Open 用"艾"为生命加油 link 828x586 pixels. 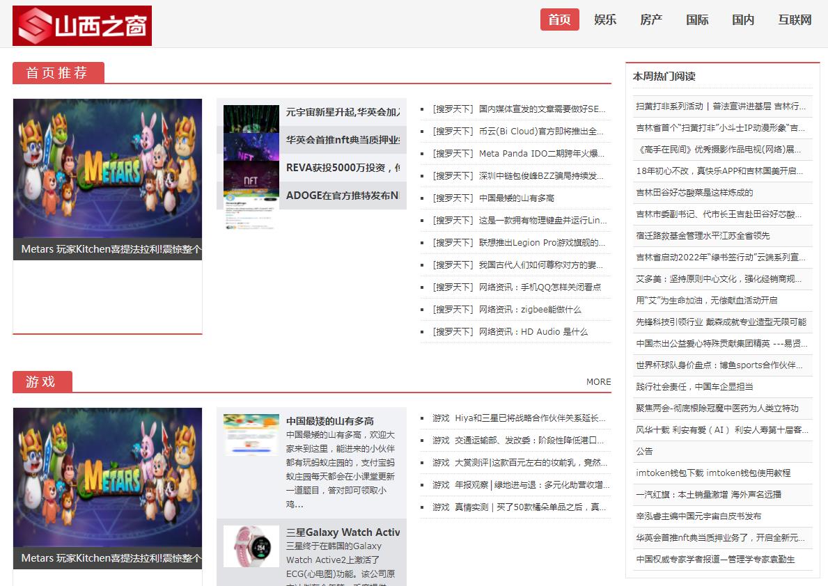click(x=707, y=301)
